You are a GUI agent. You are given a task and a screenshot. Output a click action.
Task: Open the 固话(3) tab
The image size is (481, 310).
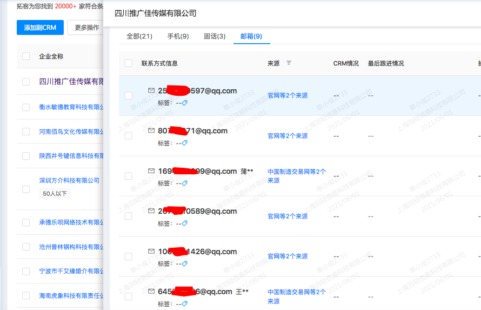214,35
